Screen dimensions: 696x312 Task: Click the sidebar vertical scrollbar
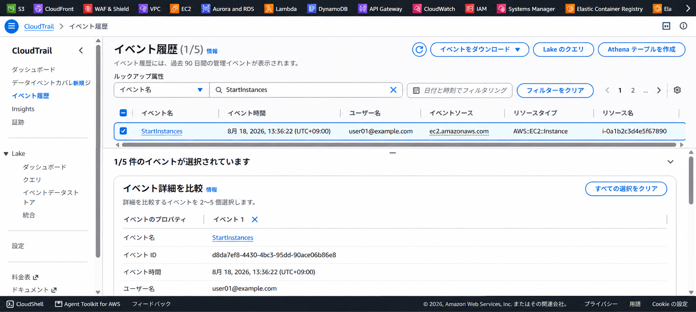[x=98, y=151]
